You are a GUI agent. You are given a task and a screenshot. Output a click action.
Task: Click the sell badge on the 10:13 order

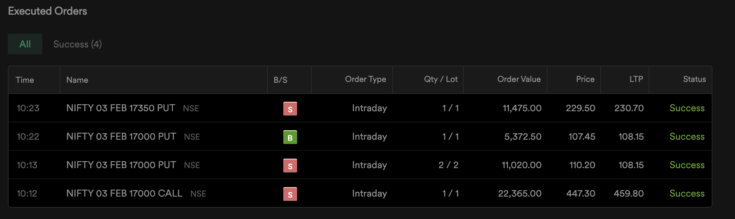(290, 166)
